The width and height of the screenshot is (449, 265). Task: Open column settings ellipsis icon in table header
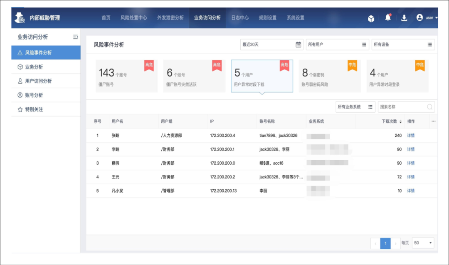pos(434,121)
